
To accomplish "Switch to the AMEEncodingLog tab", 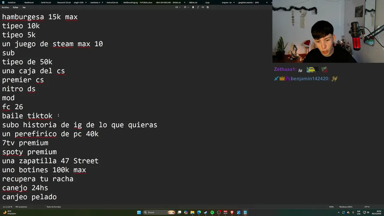I will click(x=130, y=2).
